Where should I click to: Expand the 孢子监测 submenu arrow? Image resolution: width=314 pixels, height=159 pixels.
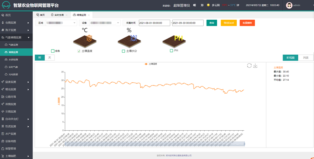tap(28, 30)
